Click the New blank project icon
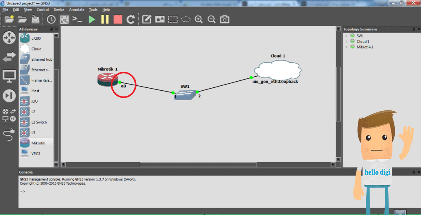Image resolution: width=421 pixels, height=215 pixels. click(x=9, y=20)
